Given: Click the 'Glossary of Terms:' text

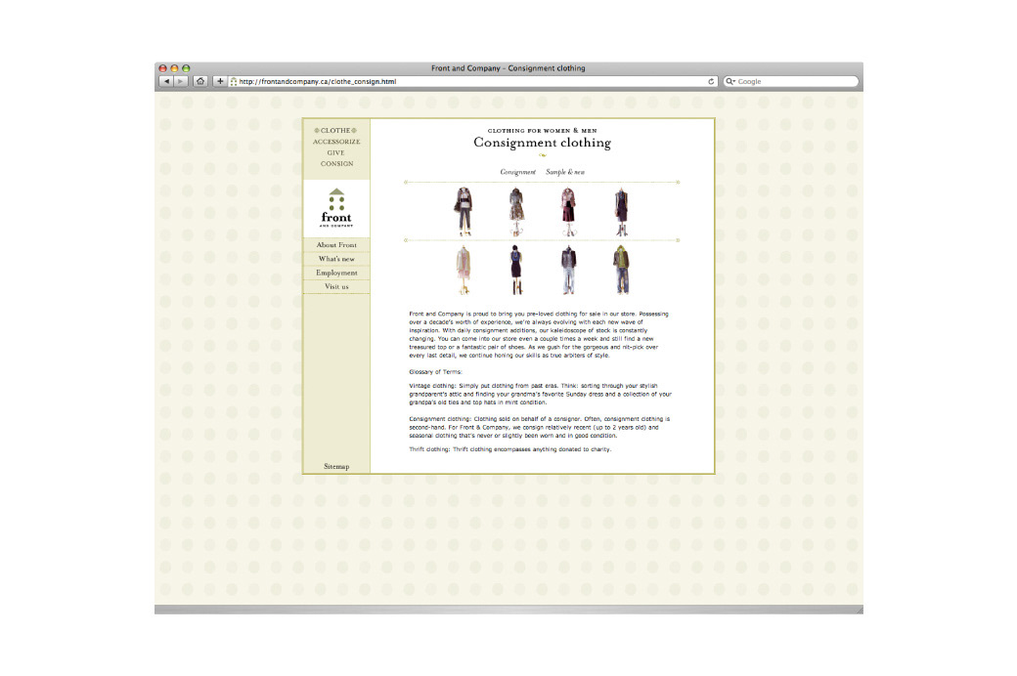Looking at the screenshot, I should point(435,372).
